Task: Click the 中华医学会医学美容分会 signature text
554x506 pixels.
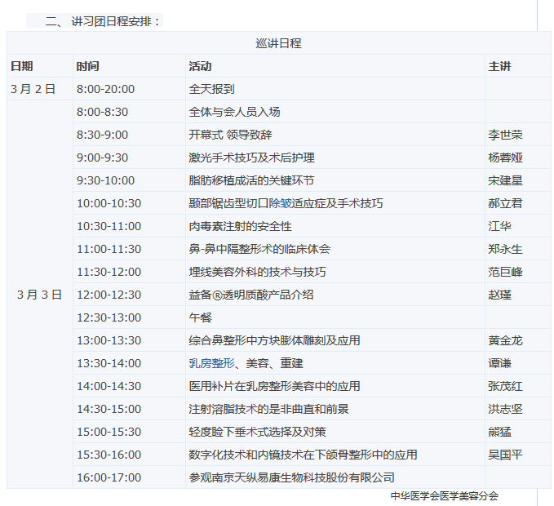Action: tap(444, 495)
